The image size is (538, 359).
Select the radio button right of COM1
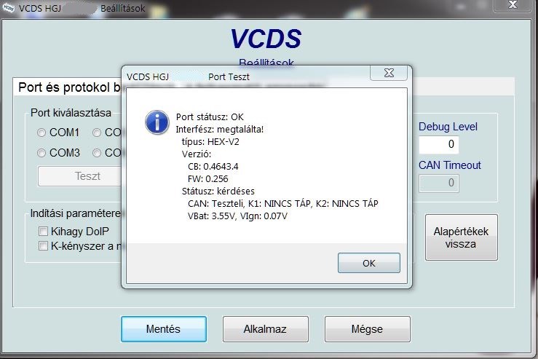click(x=97, y=133)
